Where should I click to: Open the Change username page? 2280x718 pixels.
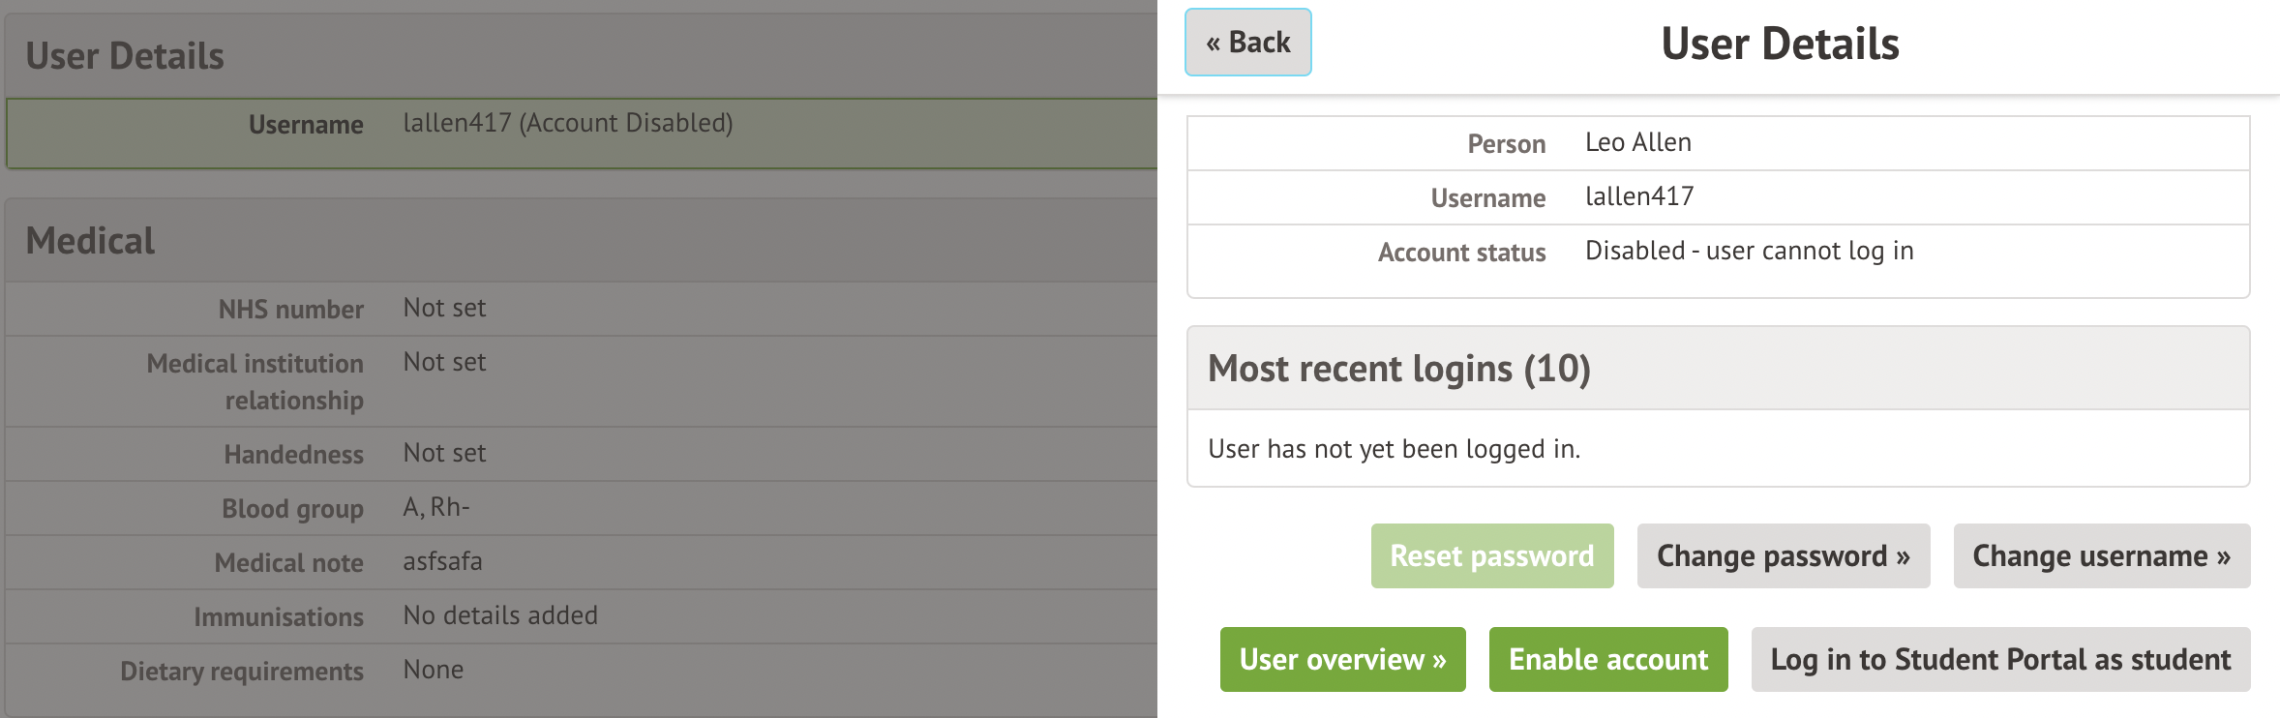[x=2101, y=556]
